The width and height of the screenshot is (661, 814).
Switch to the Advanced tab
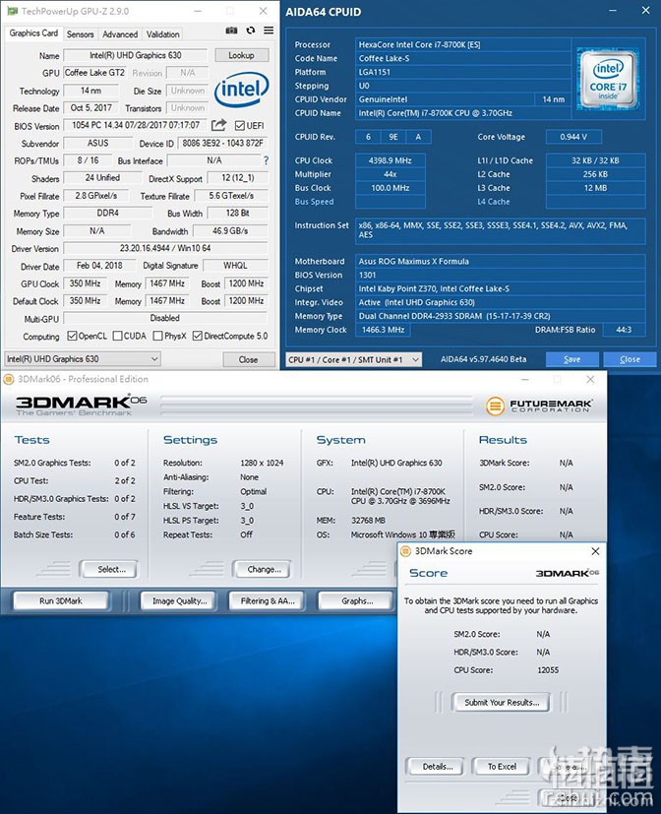click(x=120, y=34)
